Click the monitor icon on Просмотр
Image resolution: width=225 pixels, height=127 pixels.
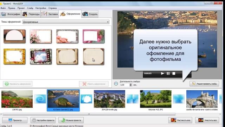click(x=10, y=120)
